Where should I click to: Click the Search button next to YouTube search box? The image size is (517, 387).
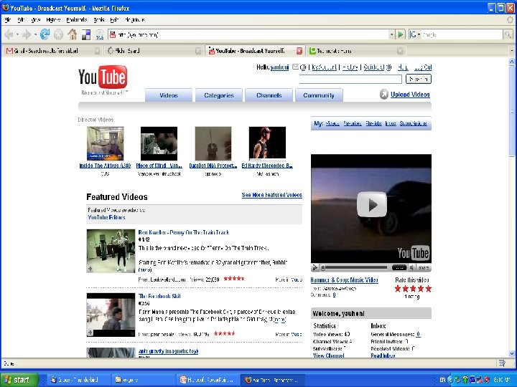419,79
